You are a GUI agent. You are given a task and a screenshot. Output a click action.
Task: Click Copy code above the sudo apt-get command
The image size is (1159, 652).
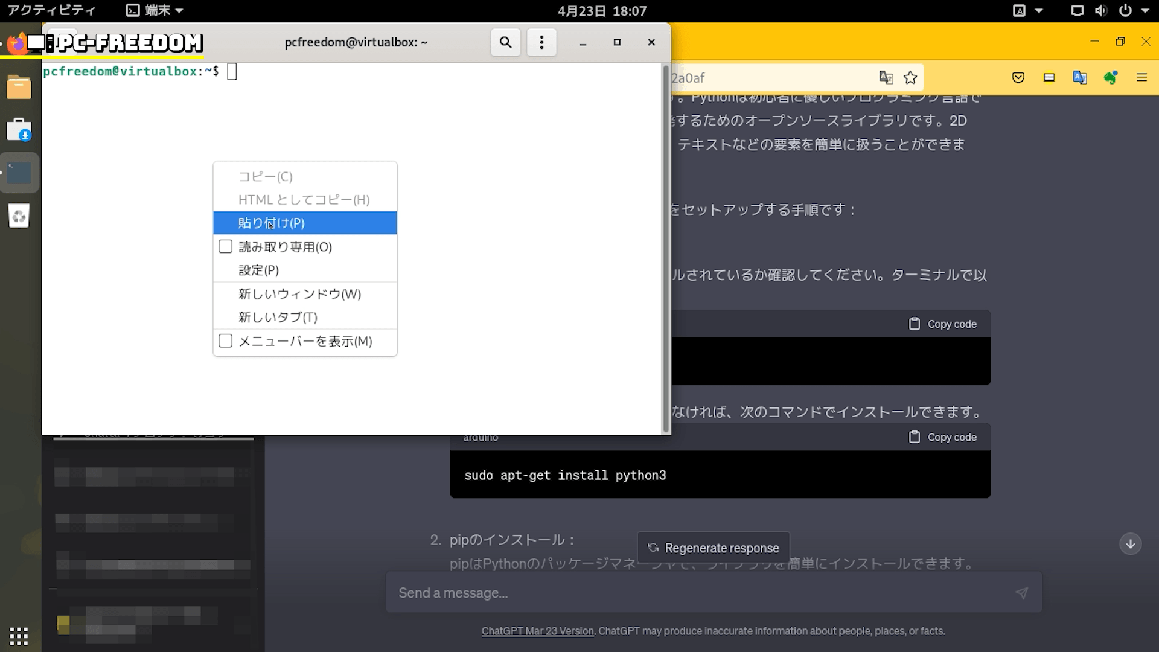click(x=943, y=437)
